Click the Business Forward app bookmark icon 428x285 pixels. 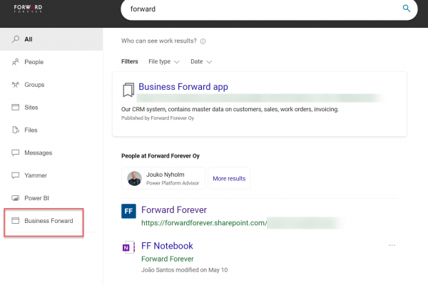coord(128,90)
